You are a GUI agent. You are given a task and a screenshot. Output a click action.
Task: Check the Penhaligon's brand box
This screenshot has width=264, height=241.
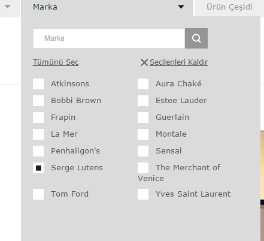pyautogui.click(x=38, y=151)
